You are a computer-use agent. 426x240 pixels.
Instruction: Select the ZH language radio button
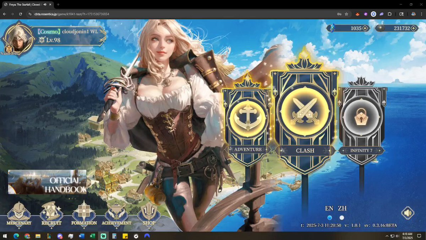[342, 218]
